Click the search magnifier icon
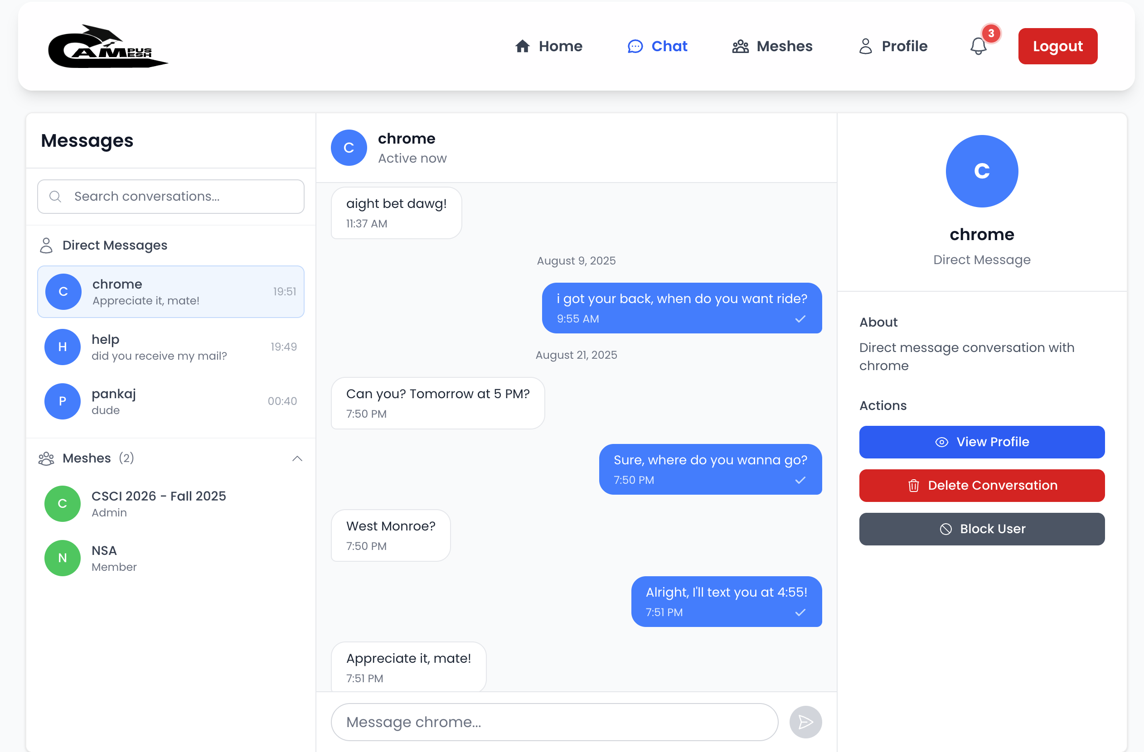The height and width of the screenshot is (752, 1144). [x=55, y=197]
